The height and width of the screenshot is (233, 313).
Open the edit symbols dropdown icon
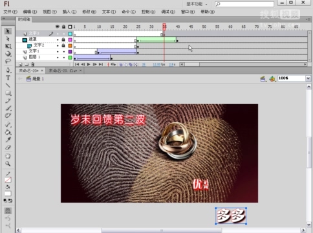[272, 79]
